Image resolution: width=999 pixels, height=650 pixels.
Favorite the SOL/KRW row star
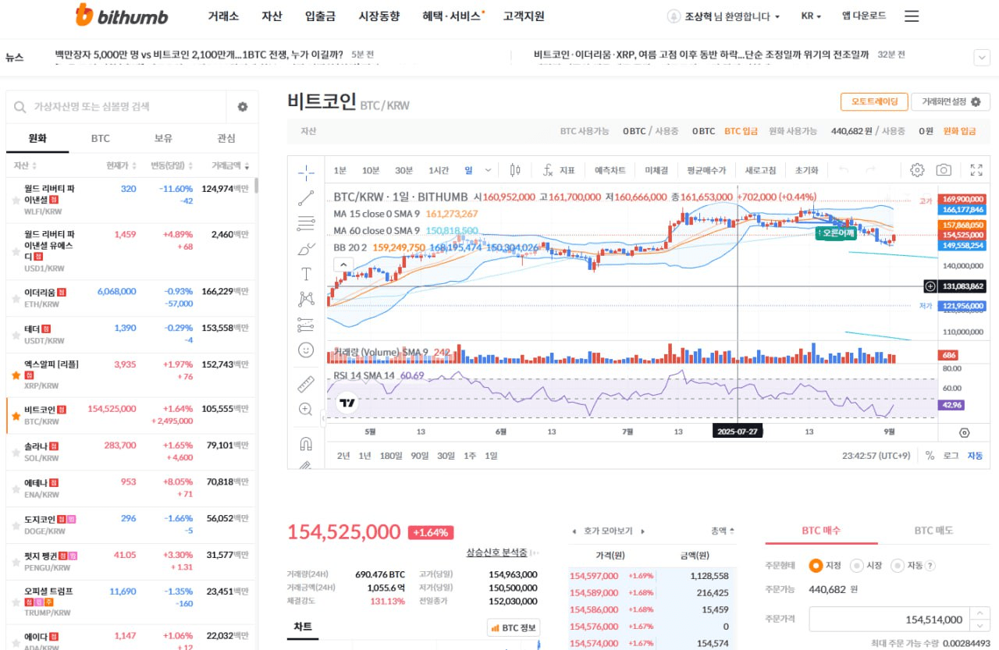pos(16,452)
